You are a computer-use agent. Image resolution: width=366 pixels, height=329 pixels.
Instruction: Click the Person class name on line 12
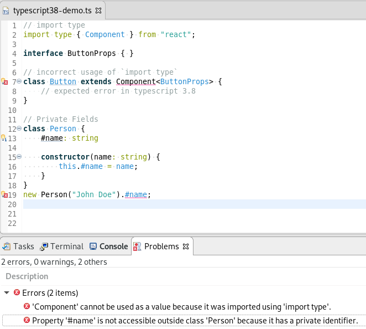tap(63, 128)
